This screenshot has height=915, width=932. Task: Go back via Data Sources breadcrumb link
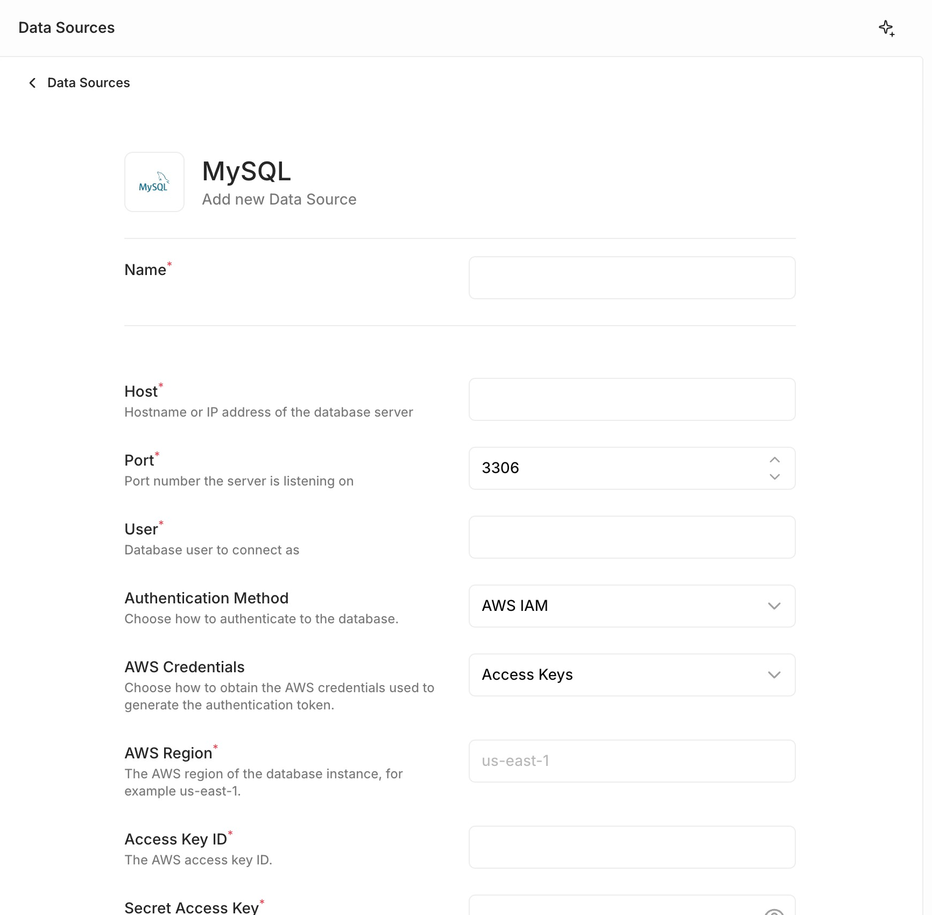[x=89, y=83]
